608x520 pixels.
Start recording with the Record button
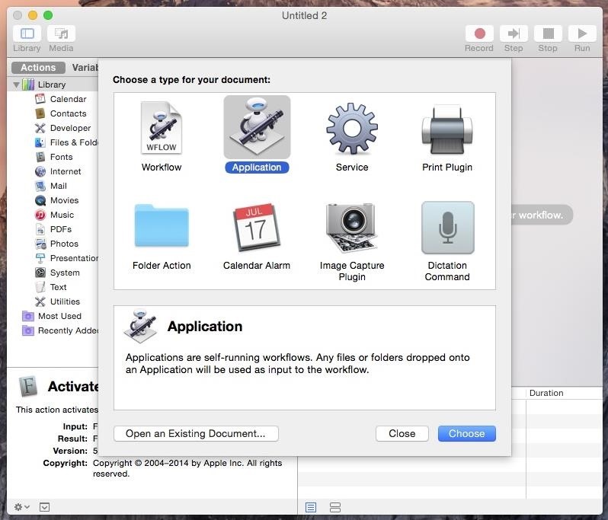click(x=480, y=33)
